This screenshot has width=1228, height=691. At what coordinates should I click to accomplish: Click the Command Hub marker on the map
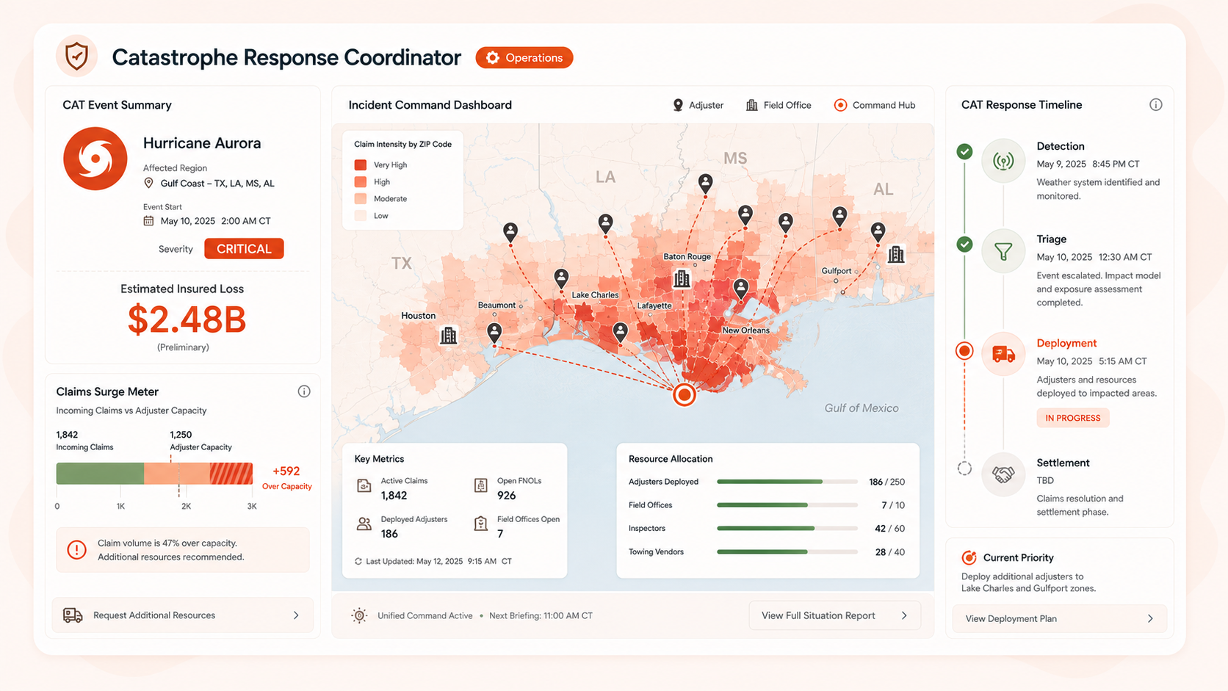tap(685, 395)
